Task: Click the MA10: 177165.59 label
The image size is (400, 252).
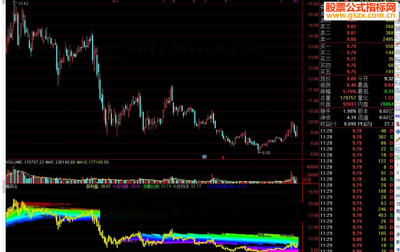Action: coord(92,162)
